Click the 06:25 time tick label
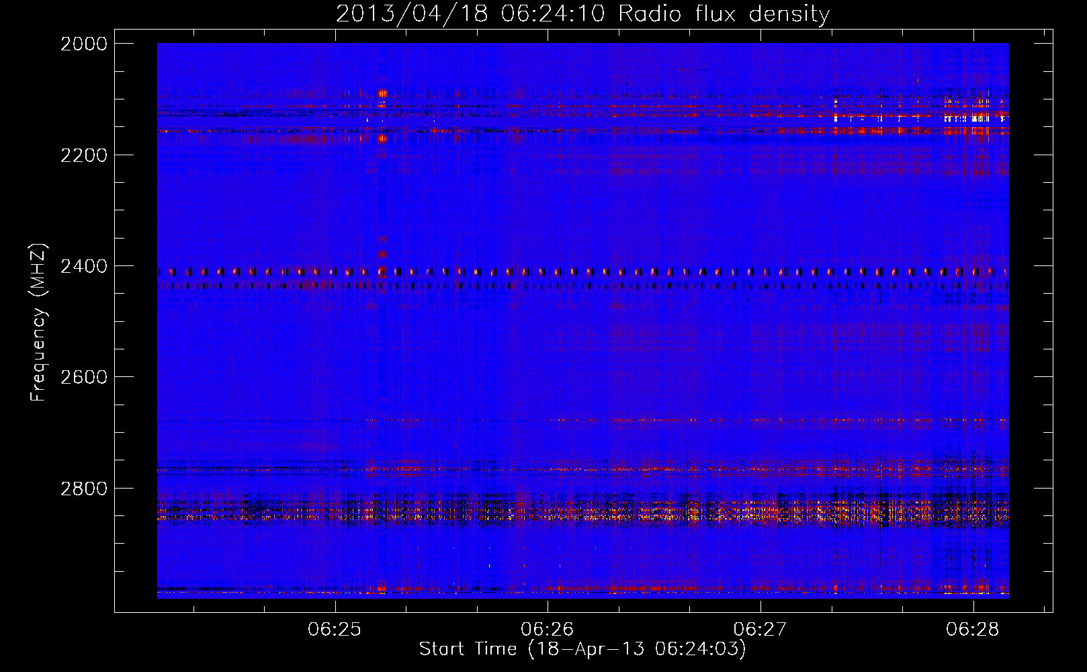This screenshot has height=672, width=1087. point(335,629)
